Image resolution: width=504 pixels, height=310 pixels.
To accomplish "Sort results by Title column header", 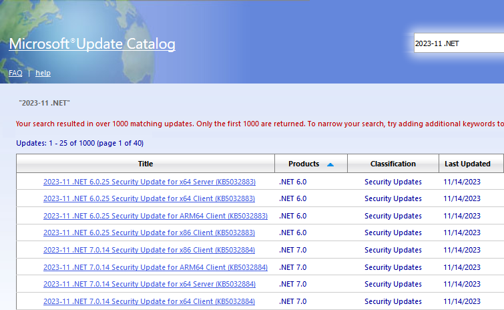I will (x=146, y=164).
